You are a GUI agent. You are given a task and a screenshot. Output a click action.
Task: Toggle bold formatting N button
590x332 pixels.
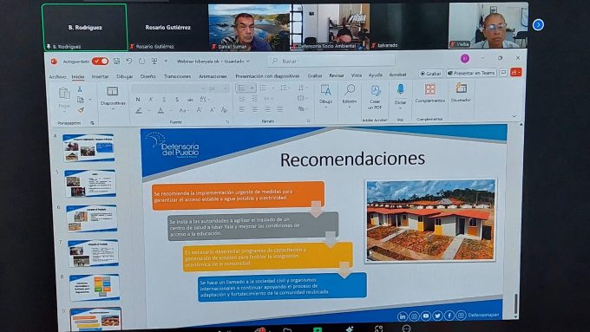click(138, 100)
